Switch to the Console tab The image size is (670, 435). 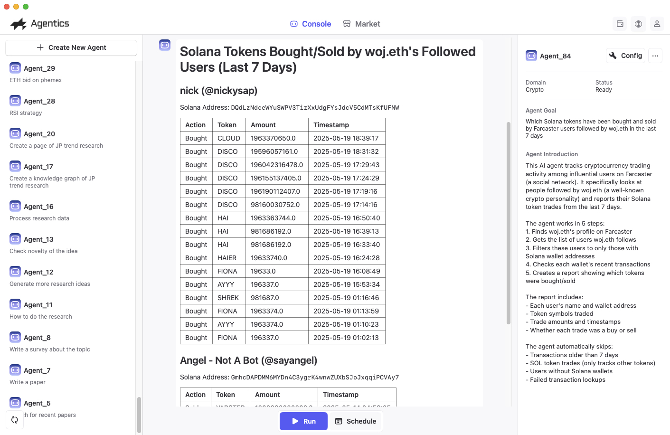coord(311,24)
